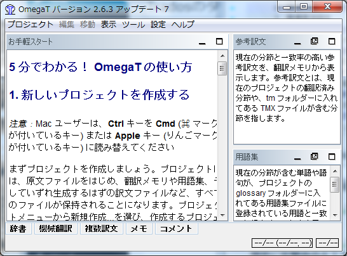Click the word glossary in 用語集 pane
The image size is (347, 256).
(251, 193)
